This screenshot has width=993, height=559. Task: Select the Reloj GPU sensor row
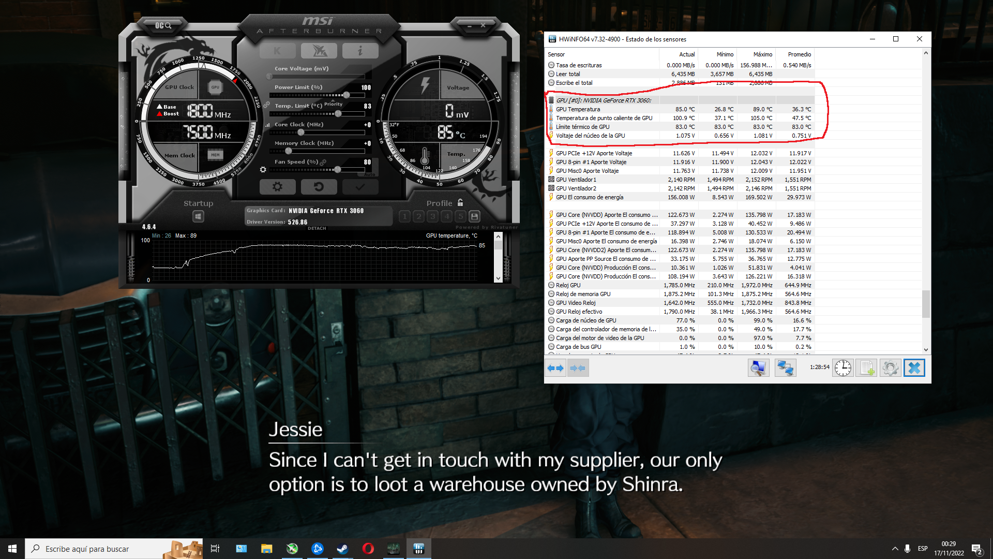pos(680,285)
